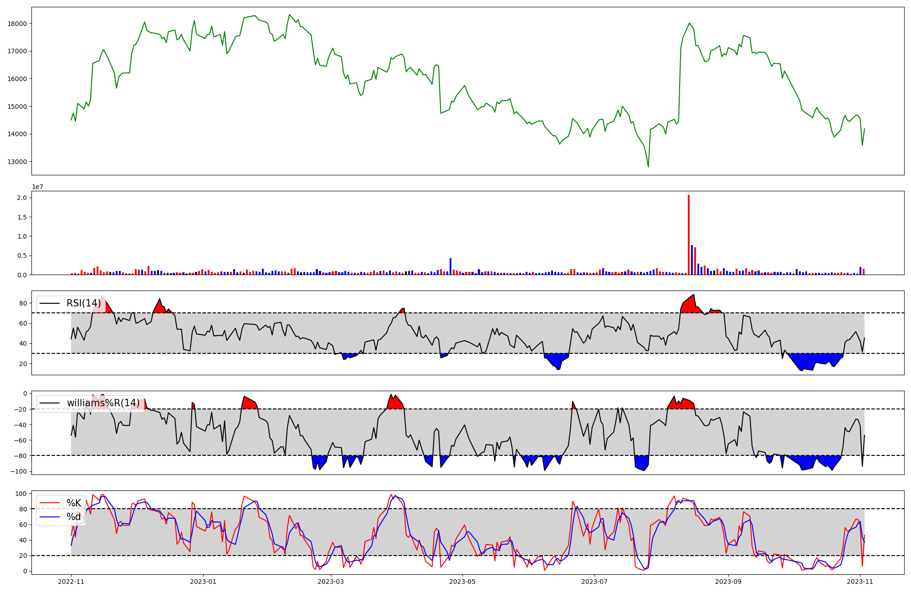911x592 pixels.
Task: Click the 2023-01 x-axis date label
Action: point(203,582)
